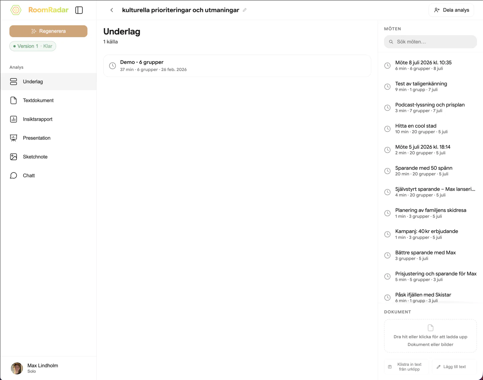Open the Sketchnote section
Image resolution: width=483 pixels, height=380 pixels.
[48, 157]
